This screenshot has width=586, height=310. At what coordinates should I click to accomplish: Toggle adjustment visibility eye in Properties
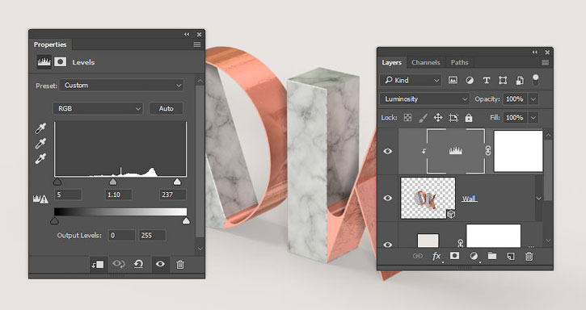[x=160, y=265]
